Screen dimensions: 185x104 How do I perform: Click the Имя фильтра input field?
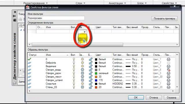pyautogui.click(x=56, y=18)
